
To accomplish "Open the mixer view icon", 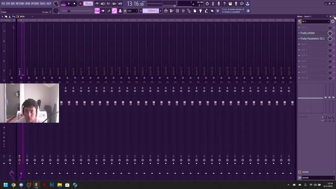I will tap(183, 11).
